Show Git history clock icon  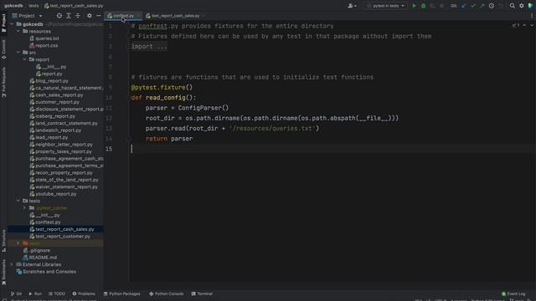coord(492,6)
